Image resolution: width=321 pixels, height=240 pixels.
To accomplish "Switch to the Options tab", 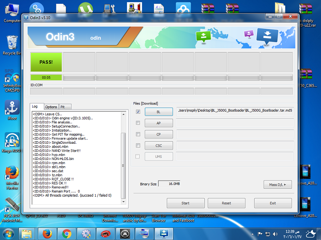I will coord(51,107).
